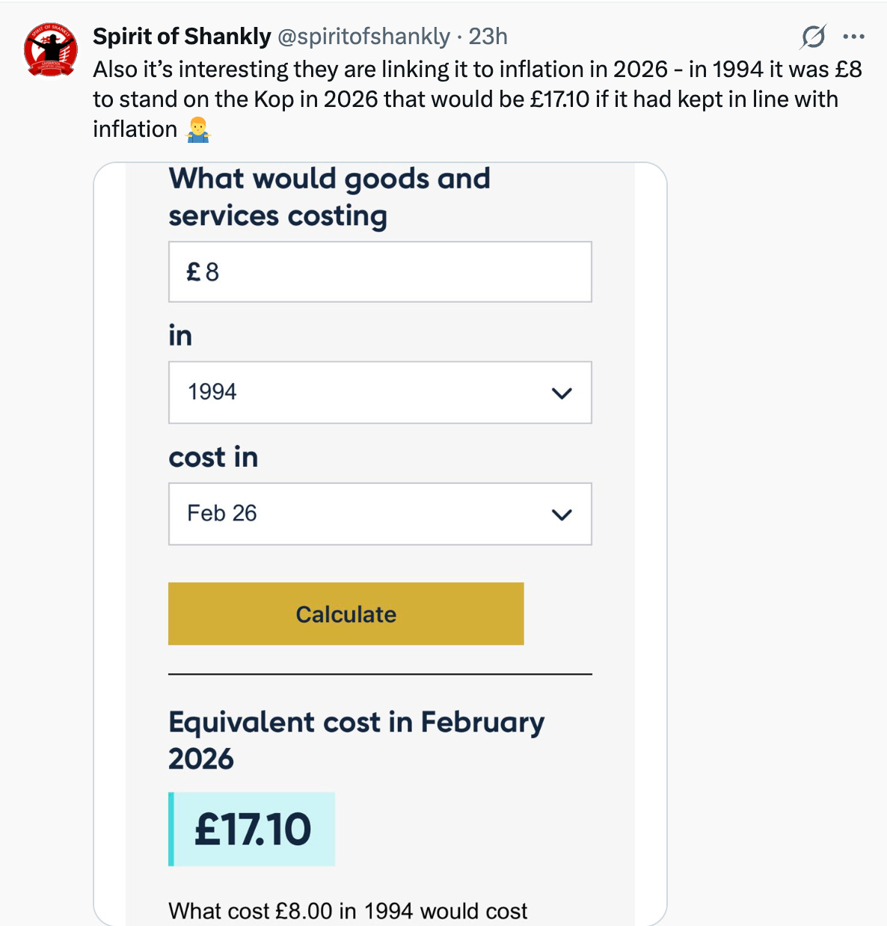Click the tweet text about Kop inflation

(464, 99)
